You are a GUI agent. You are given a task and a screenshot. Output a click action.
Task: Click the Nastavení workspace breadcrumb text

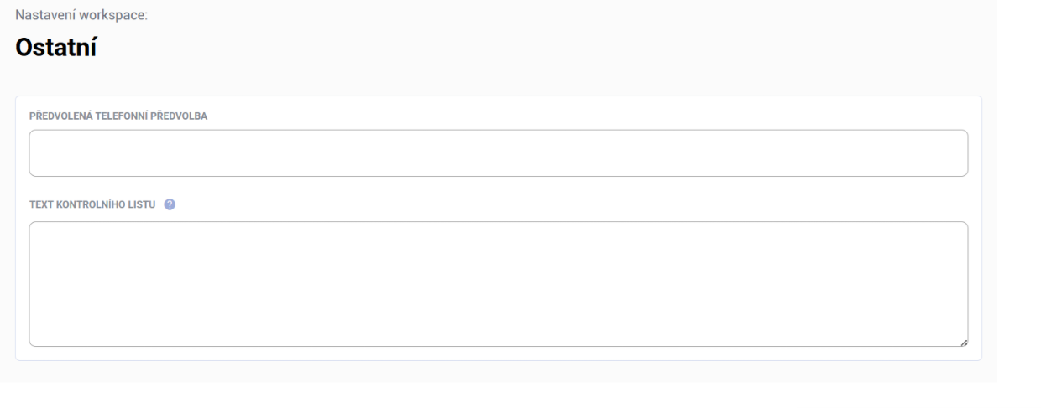(81, 14)
